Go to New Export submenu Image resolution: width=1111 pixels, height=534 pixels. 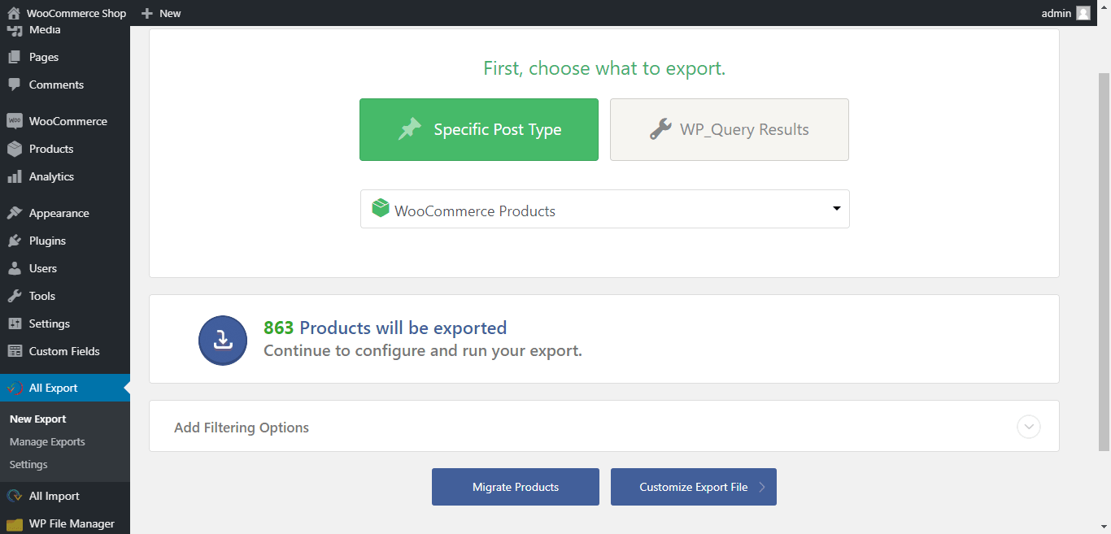pos(38,419)
